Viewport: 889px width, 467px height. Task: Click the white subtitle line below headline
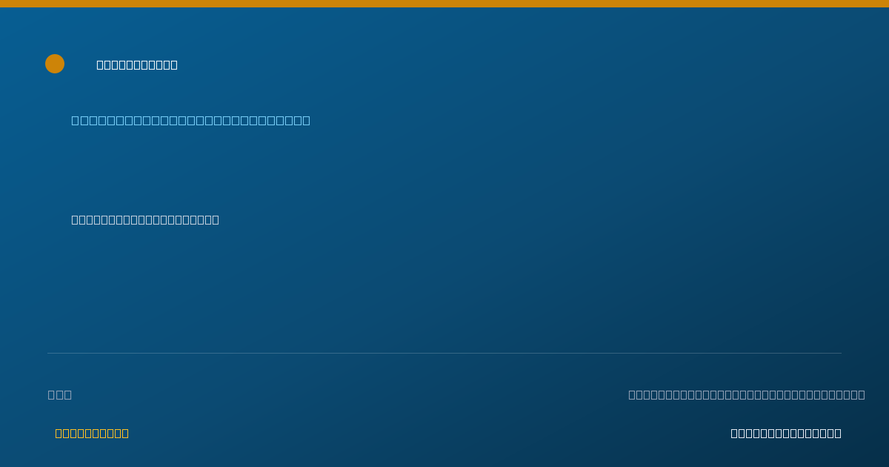point(145,219)
